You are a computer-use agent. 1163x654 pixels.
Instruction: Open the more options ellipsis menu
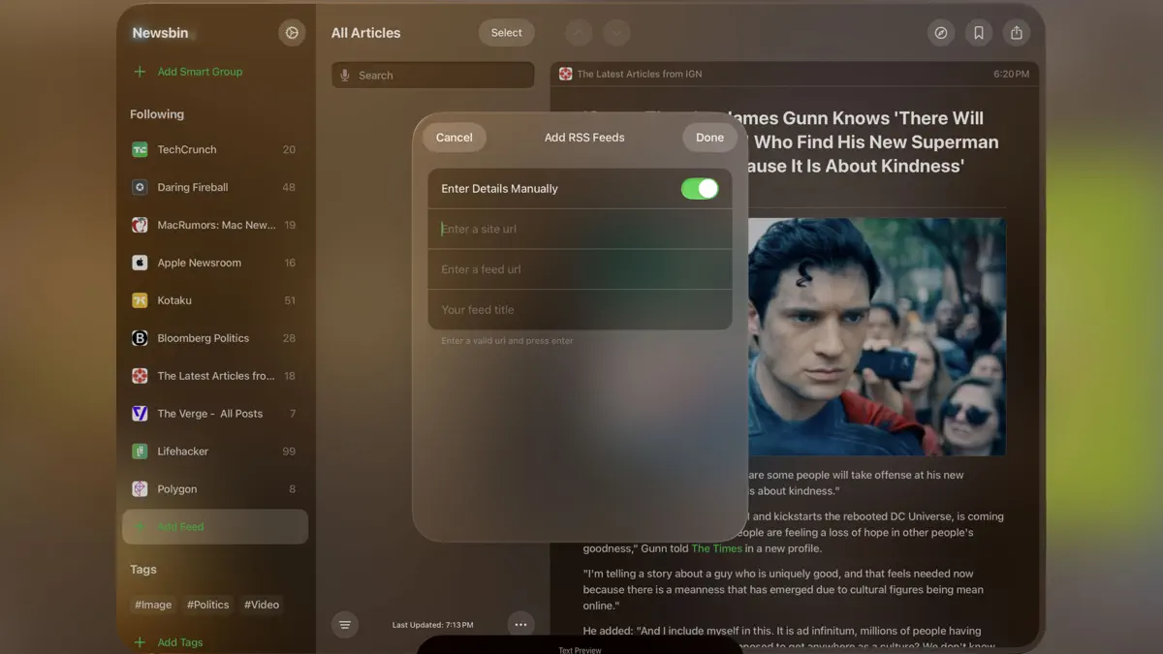click(520, 624)
